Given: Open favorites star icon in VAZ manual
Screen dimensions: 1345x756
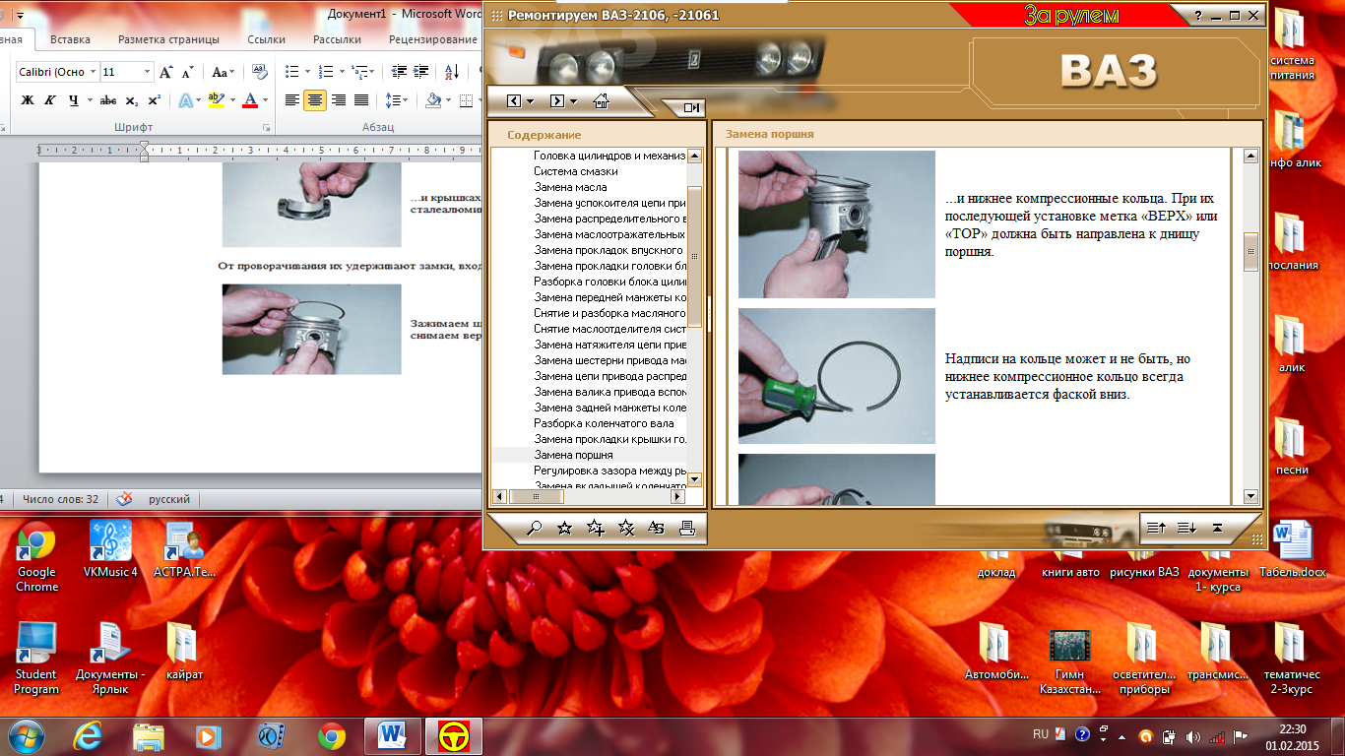Looking at the screenshot, I should click(x=564, y=529).
